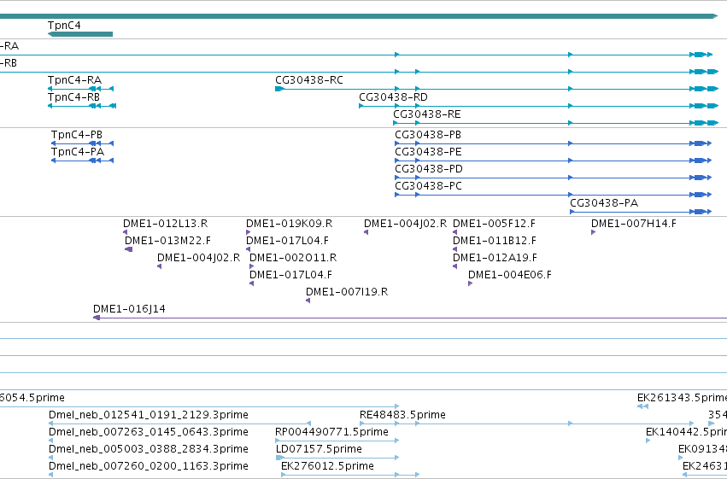Image resolution: width=727 pixels, height=479 pixels.
Task: Select the TpnC4-RB transcript
Action: (x=82, y=106)
